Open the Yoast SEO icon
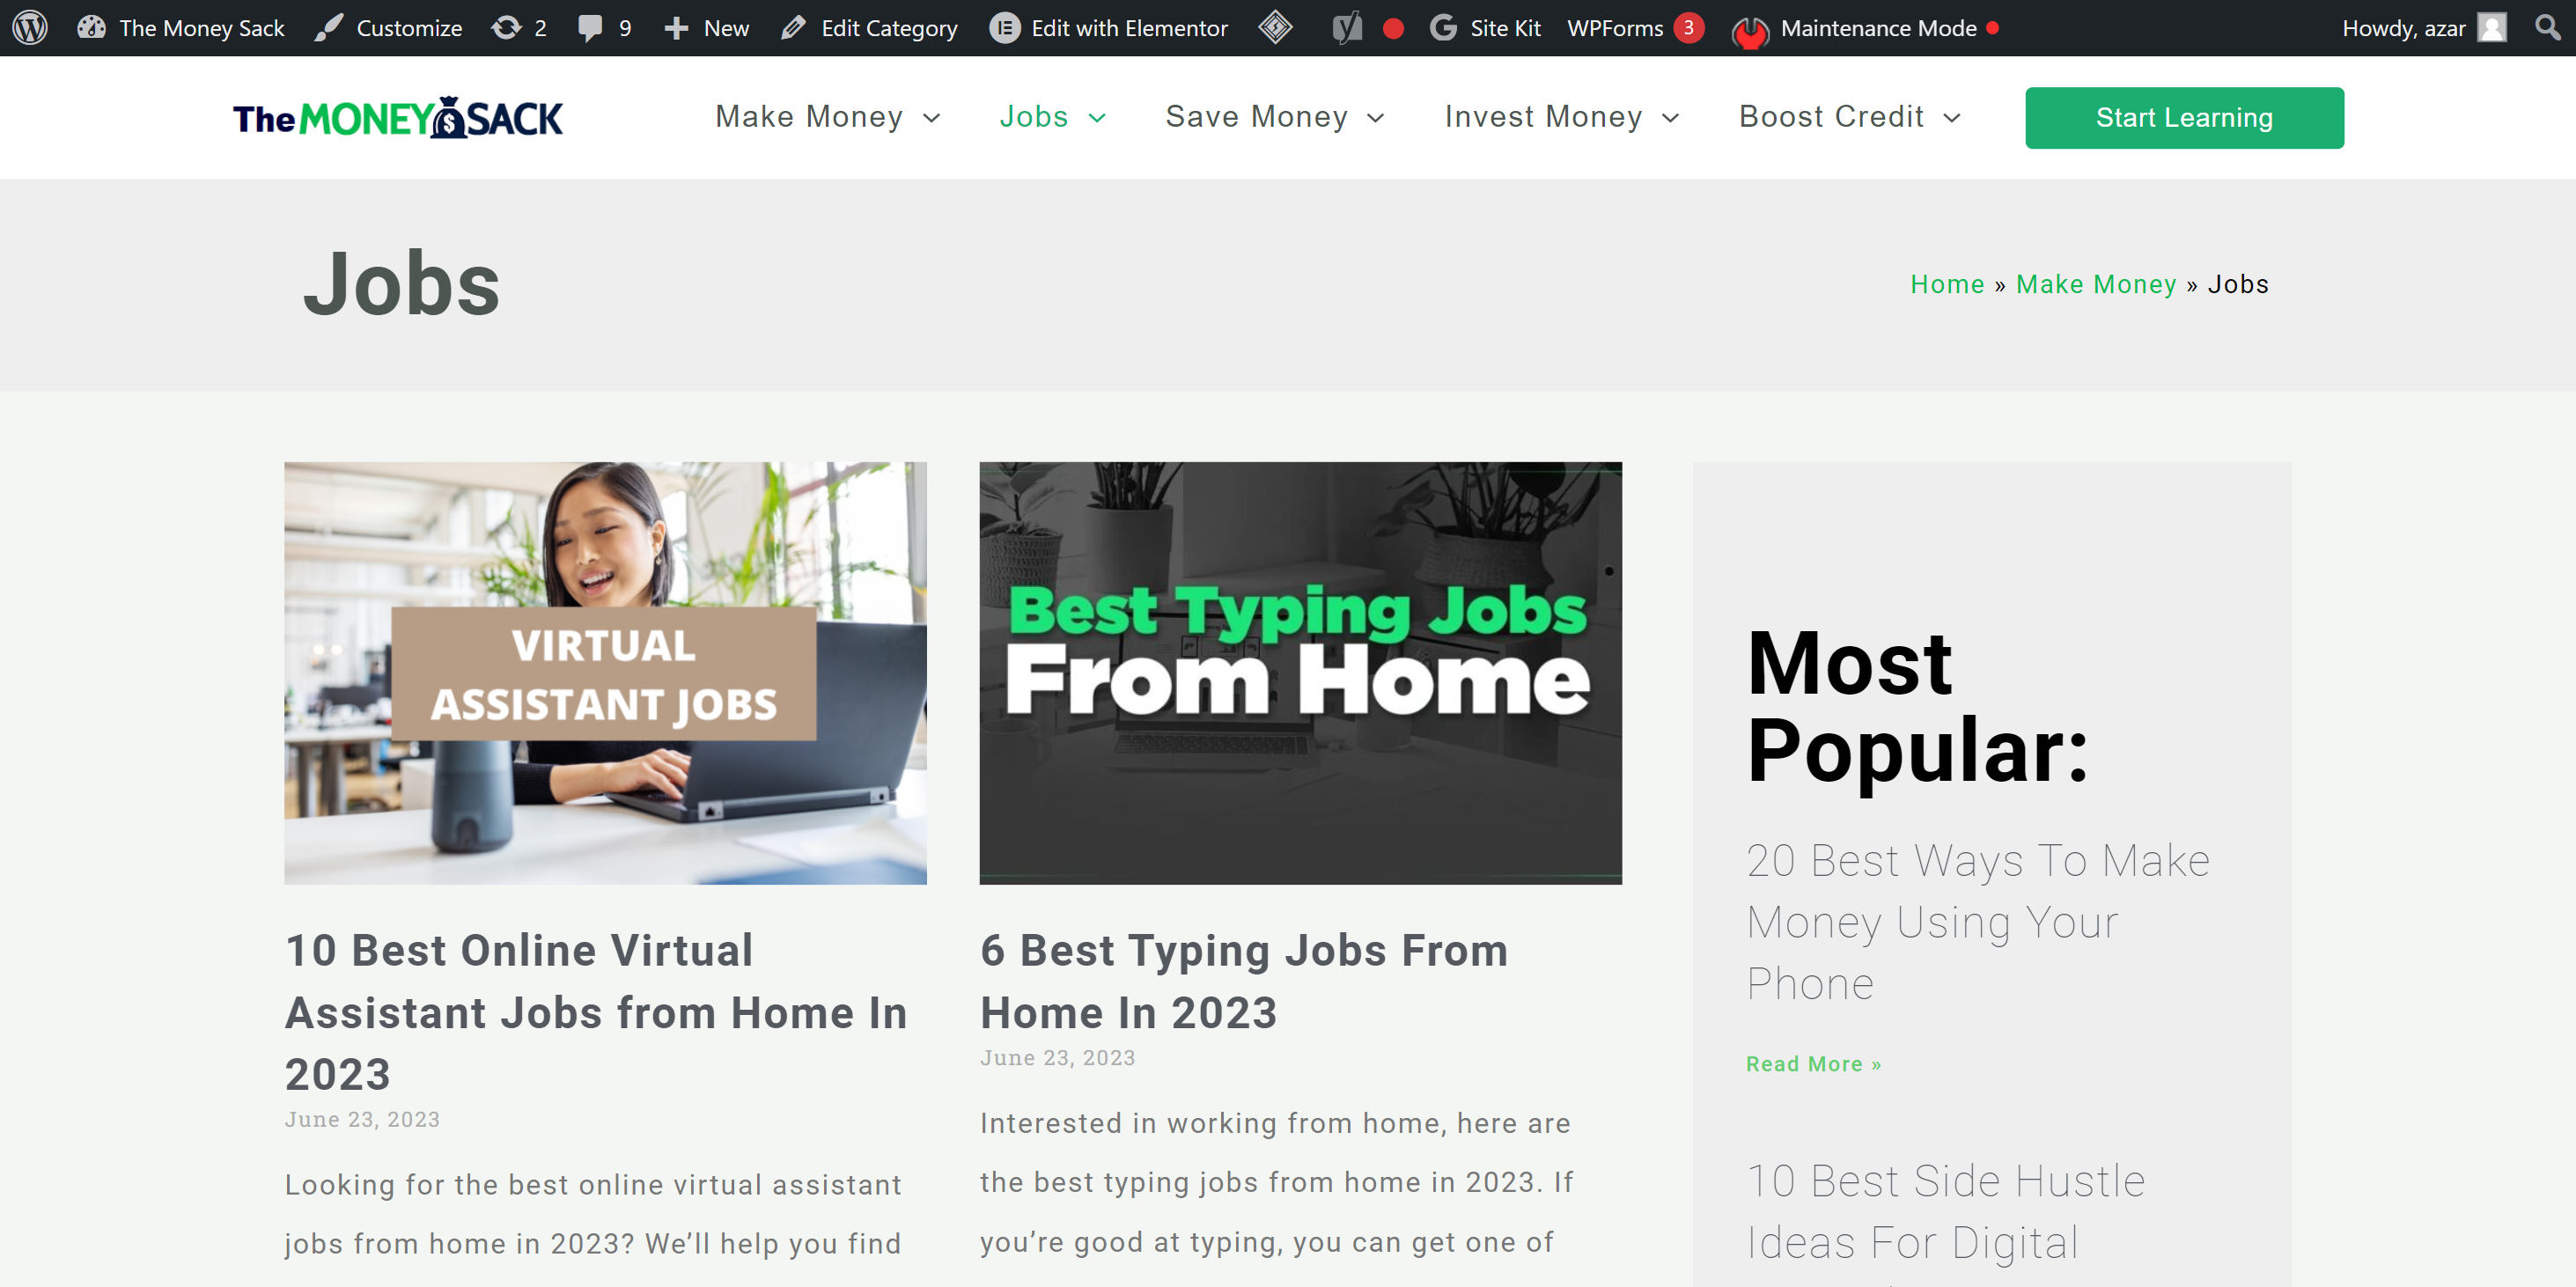Image resolution: width=2576 pixels, height=1287 pixels. click(x=1347, y=28)
